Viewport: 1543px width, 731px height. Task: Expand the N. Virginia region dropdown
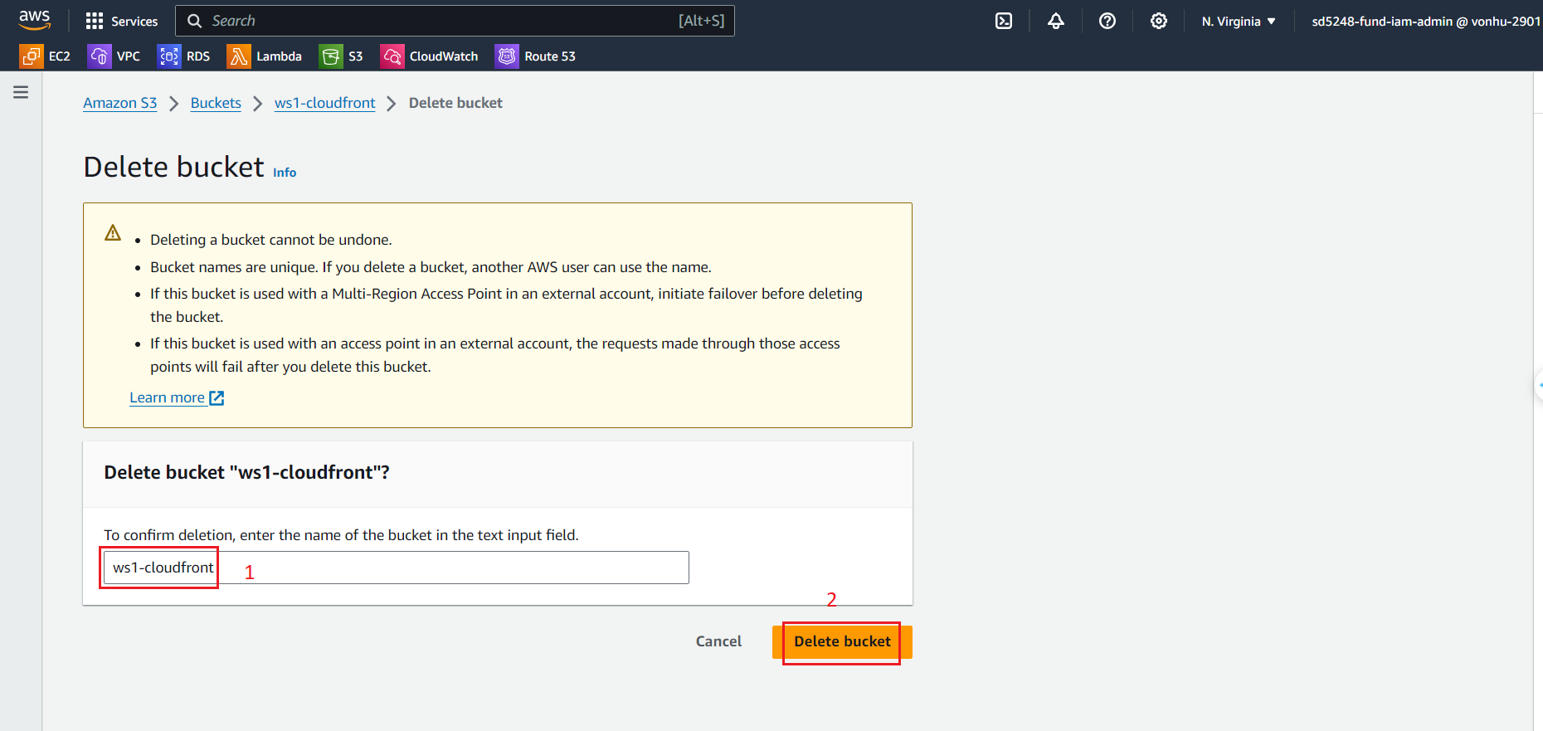1238,22
